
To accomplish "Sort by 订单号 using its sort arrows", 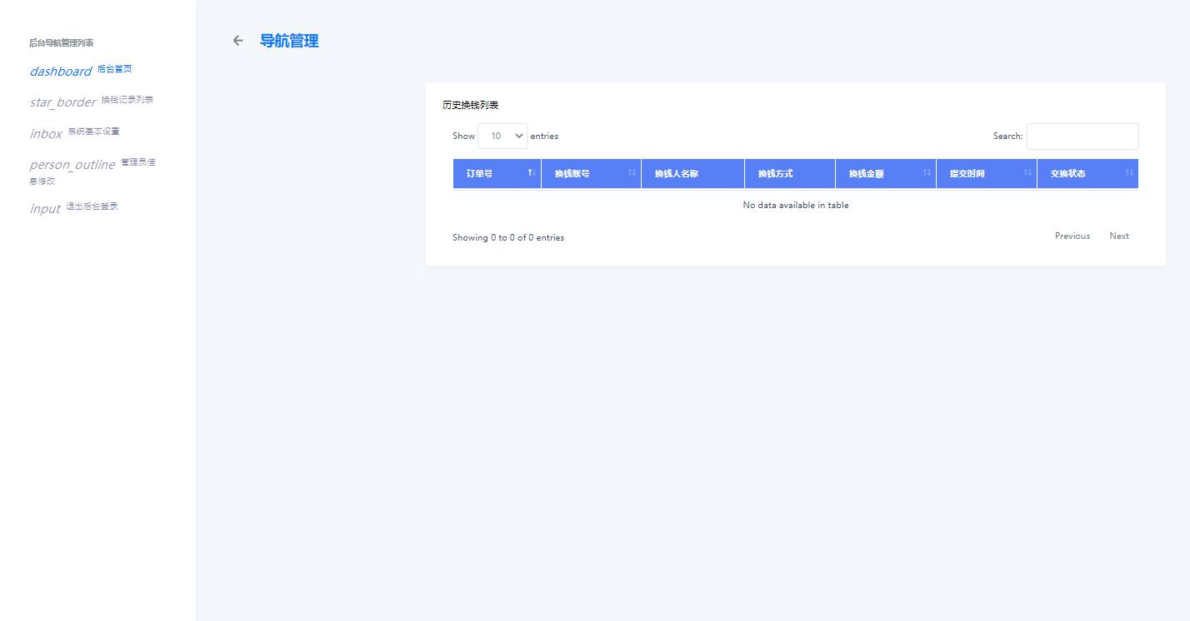I will click(531, 173).
